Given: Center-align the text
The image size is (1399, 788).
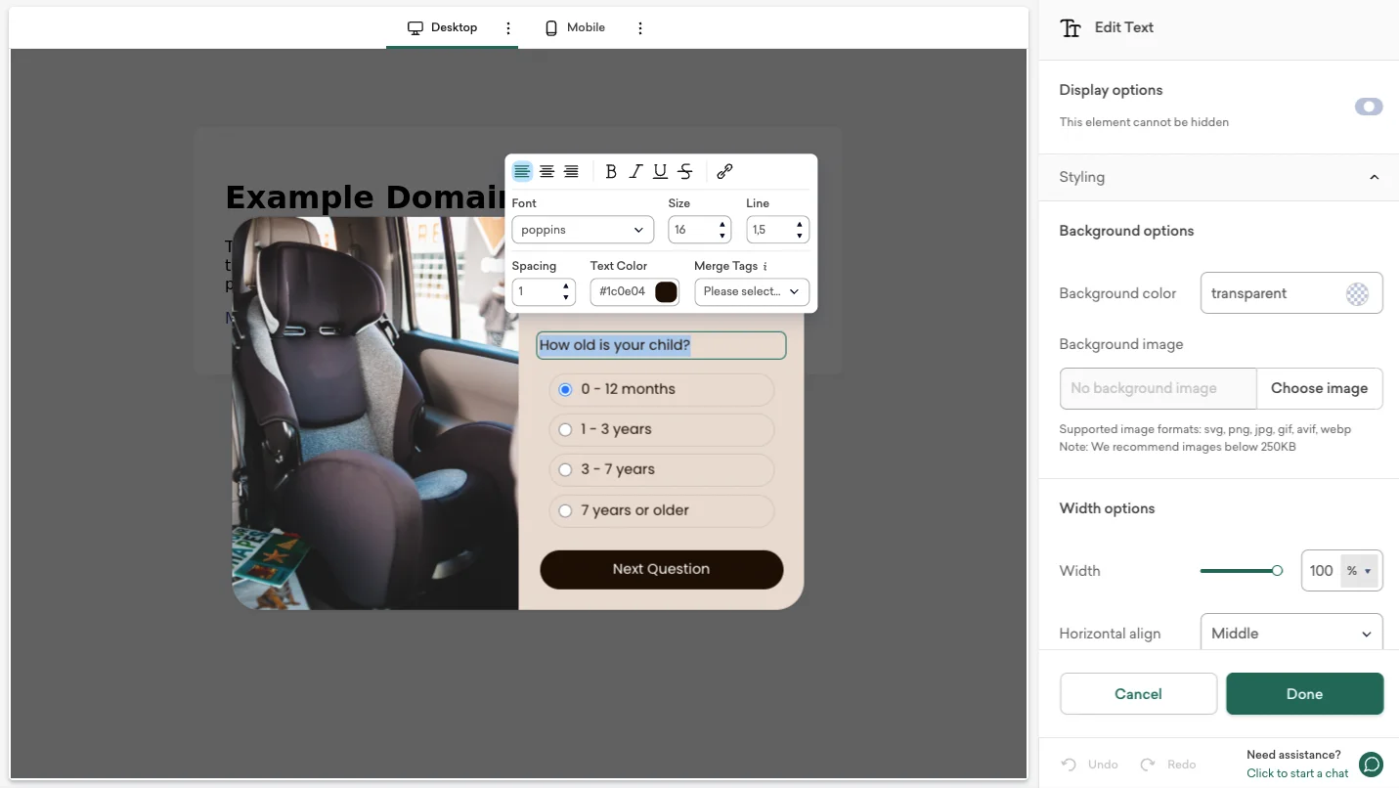Looking at the screenshot, I should [x=546, y=172].
